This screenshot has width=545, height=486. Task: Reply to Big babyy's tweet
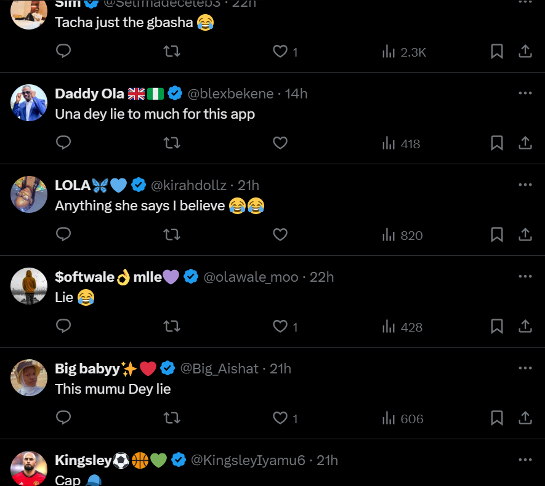63,418
